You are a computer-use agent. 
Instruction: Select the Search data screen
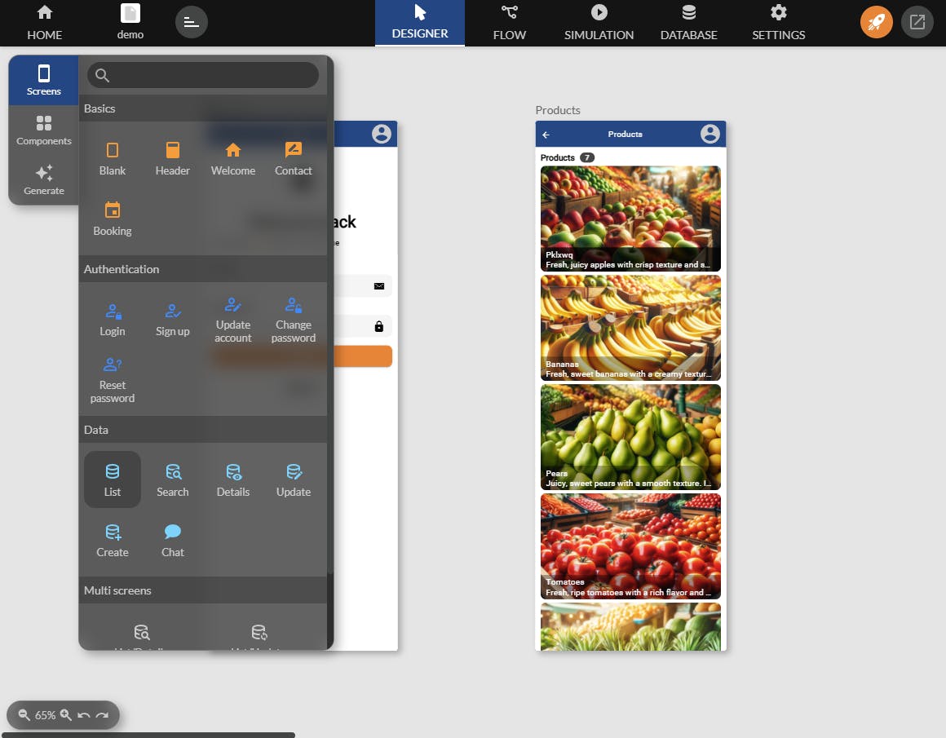pos(173,479)
